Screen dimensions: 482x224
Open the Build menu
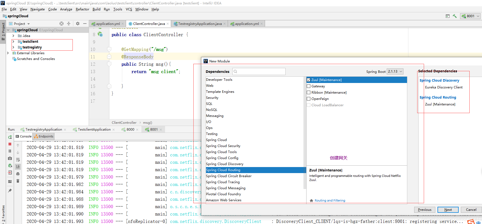(96, 9)
